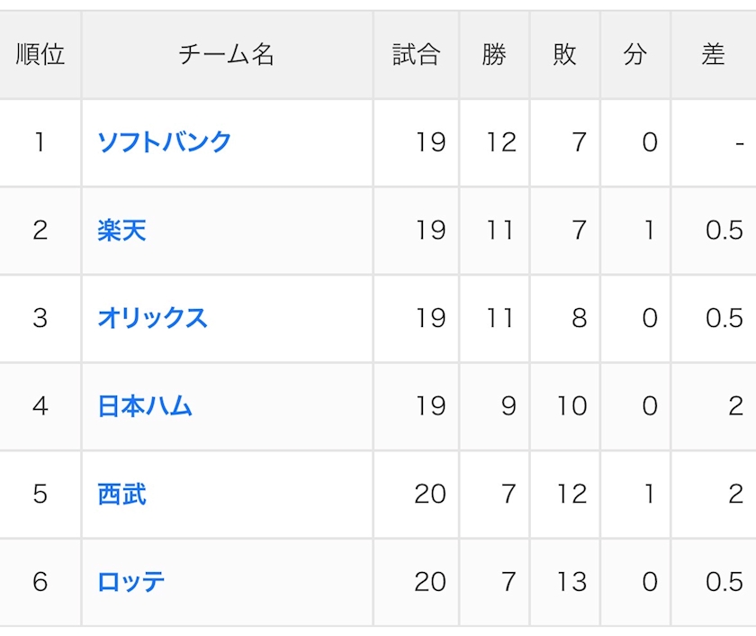Viewport: 756px width, 636px height.
Task: Open the 楽天 team link
Action: pyautogui.click(x=122, y=231)
